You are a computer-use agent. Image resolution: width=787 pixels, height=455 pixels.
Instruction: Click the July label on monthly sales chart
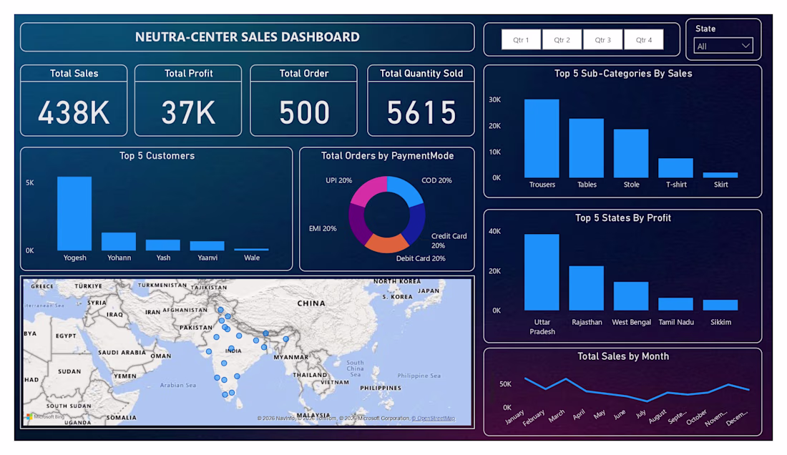[641, 414]
